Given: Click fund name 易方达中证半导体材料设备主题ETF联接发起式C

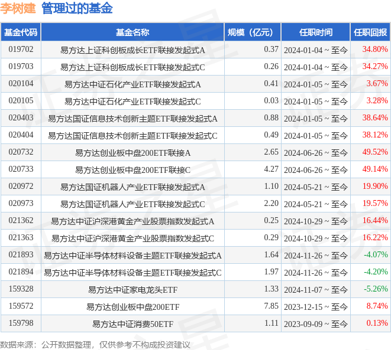Looking at the screenshot, I should pyautogui.click(x=133, y=273).
